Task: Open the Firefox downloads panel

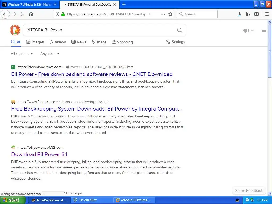Action: tap(239, 14)
